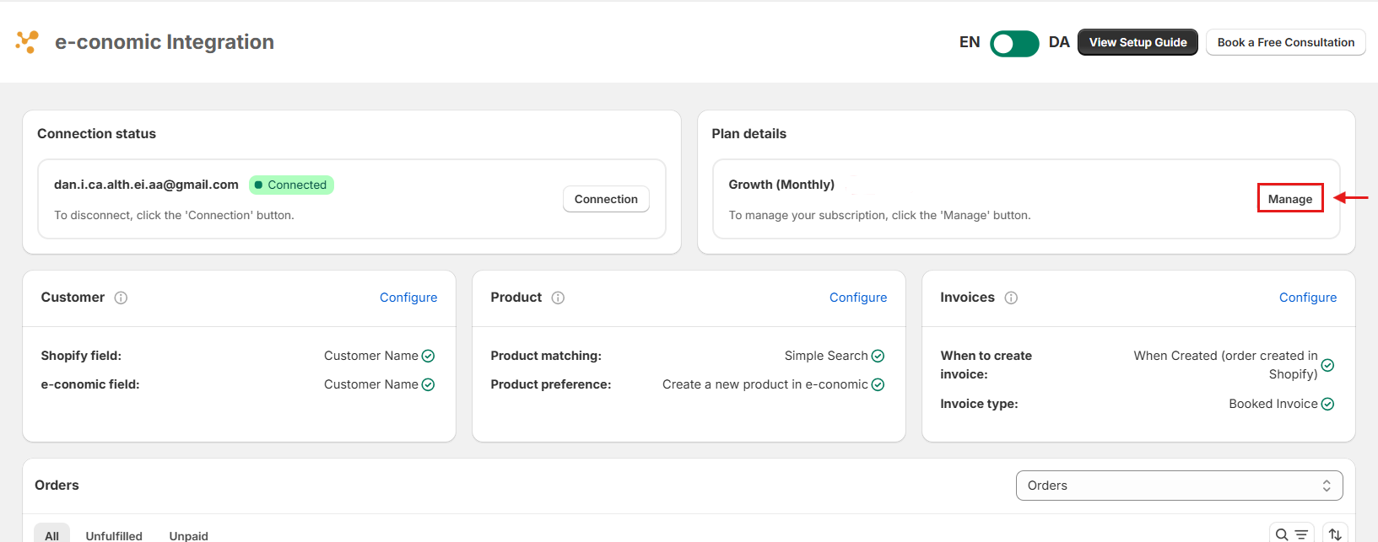Click the Booked Invoice value text
The width and height of the screenshot is (1378, 542).
coord(1273,404)
